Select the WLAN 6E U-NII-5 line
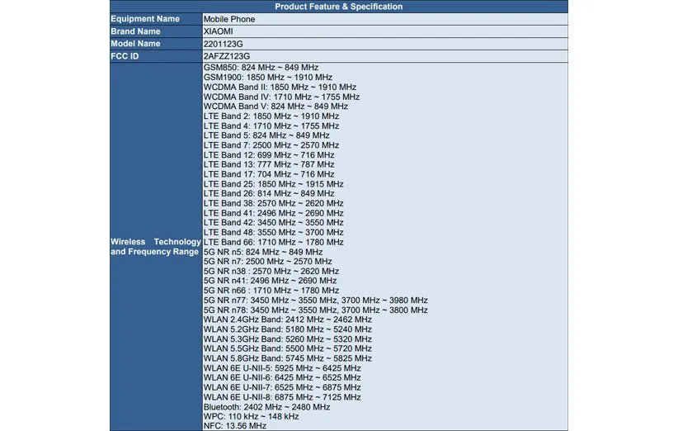The height and width of the screenshot is (431, 678). point(282,368)
